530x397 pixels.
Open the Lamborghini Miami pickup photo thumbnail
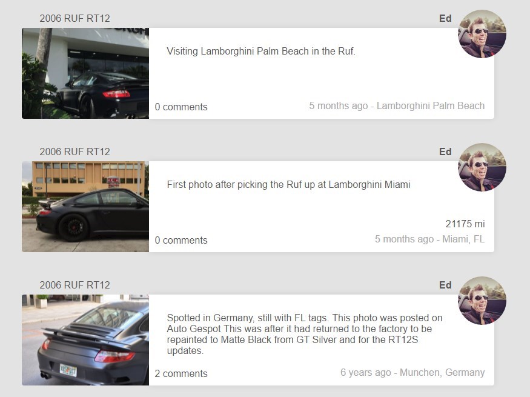pyautogui.click(x=85, y=207)
